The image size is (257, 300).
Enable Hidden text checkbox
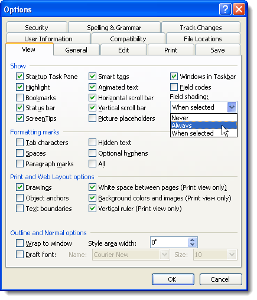click(x=92, y=143)
